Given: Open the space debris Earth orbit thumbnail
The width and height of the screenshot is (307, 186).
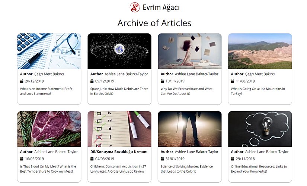Looking at the screenshot, I should (119, 51).
